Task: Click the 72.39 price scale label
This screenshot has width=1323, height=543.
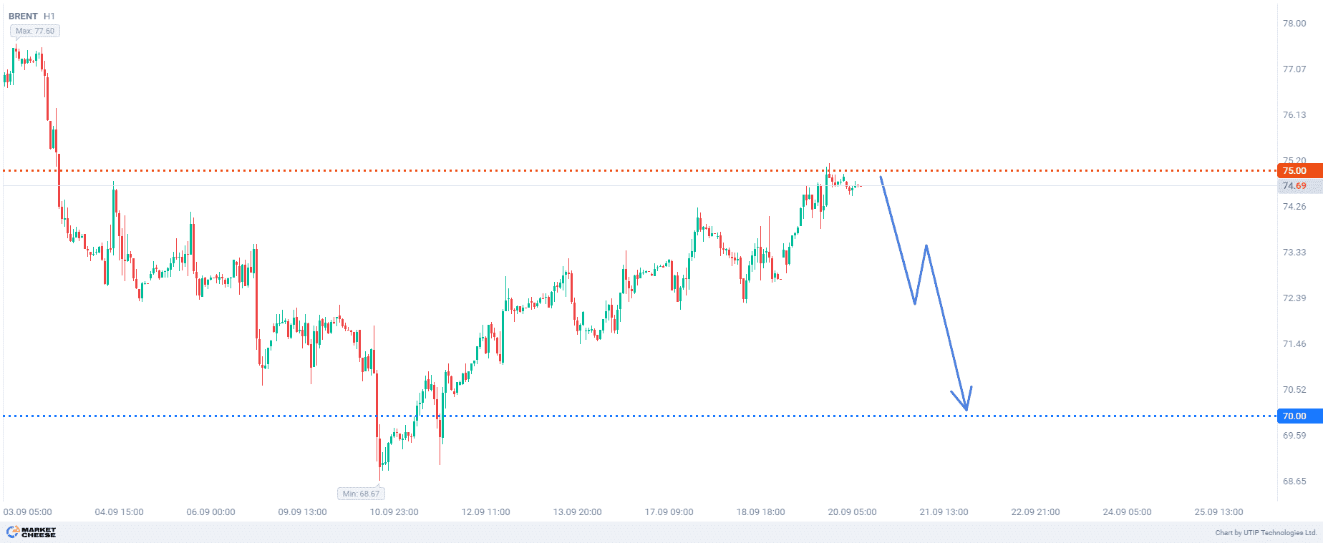Action: [x=1294, y=298]
